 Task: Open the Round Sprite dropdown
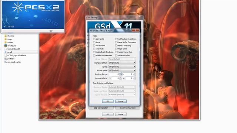pos(122,71)
